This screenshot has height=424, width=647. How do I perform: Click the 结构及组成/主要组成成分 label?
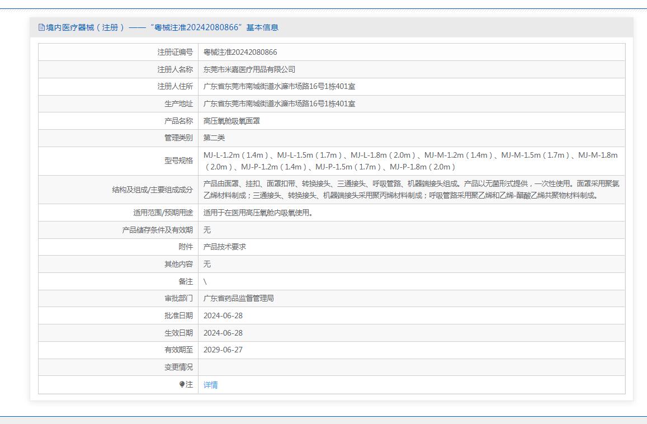tap(152, 190)
